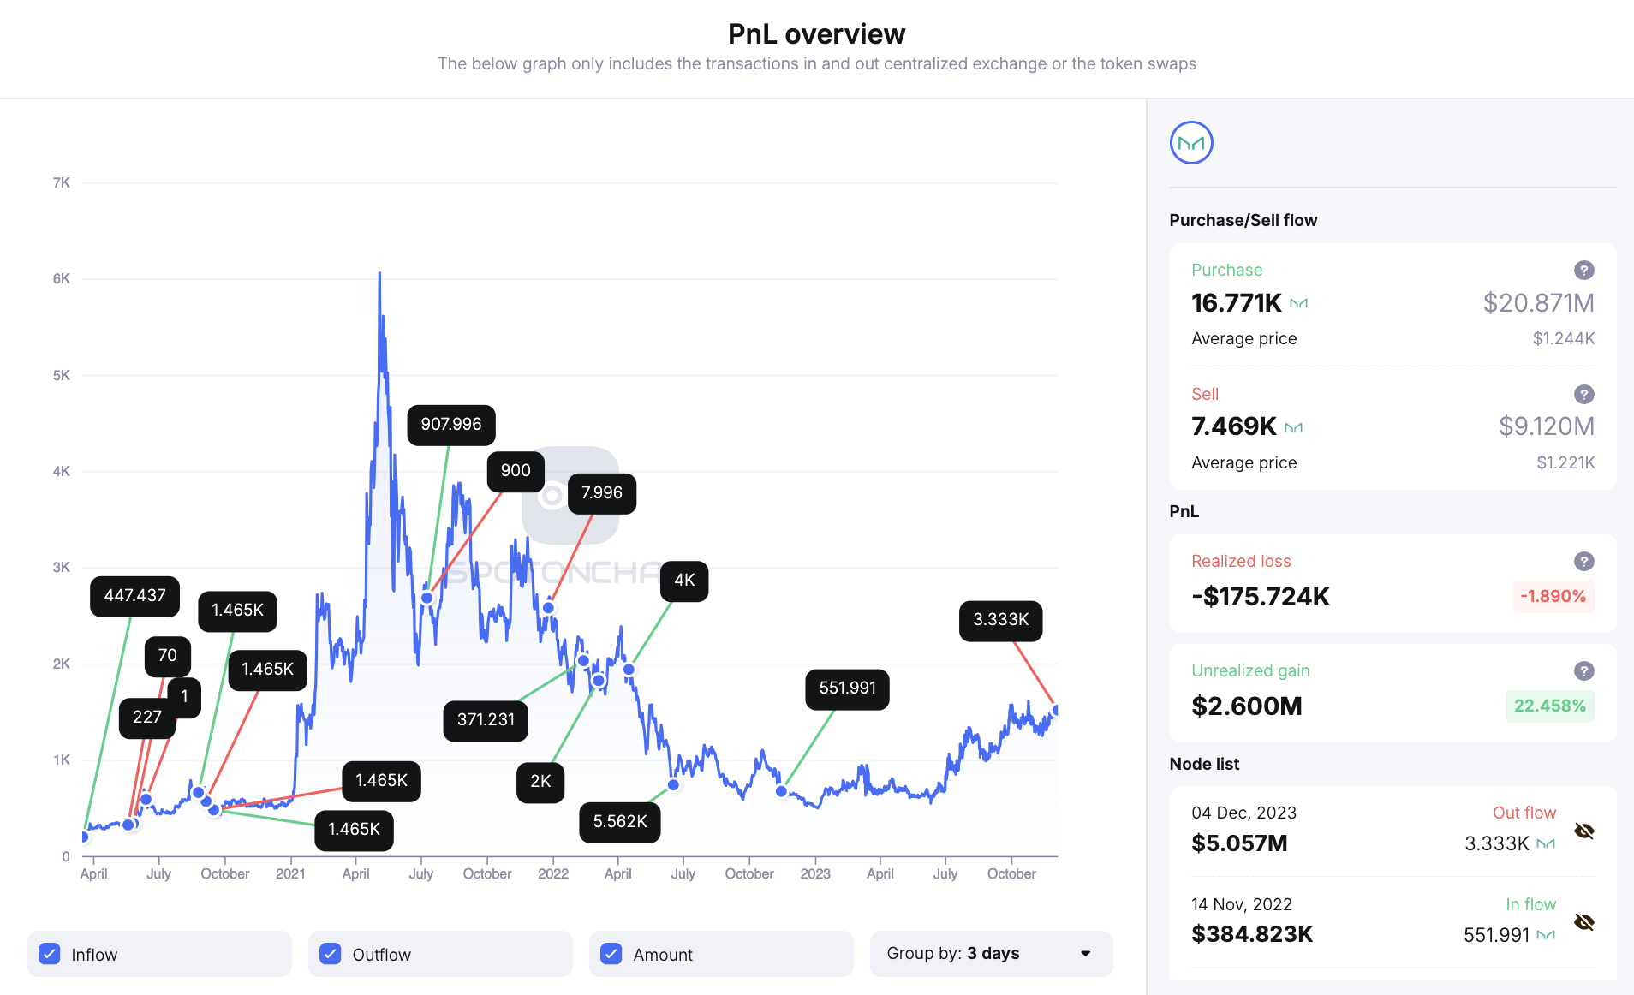Image resolution: width=1634 pixels, height=995 pixels.
Task: Open the Realized loss help icon
Action: click(1583, 562)
